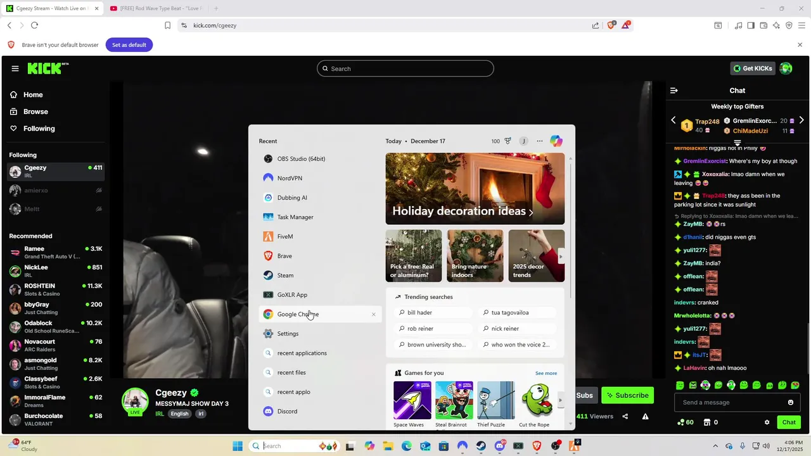
Task: Set Brave as default browser
Action: [x=129, y=45]
